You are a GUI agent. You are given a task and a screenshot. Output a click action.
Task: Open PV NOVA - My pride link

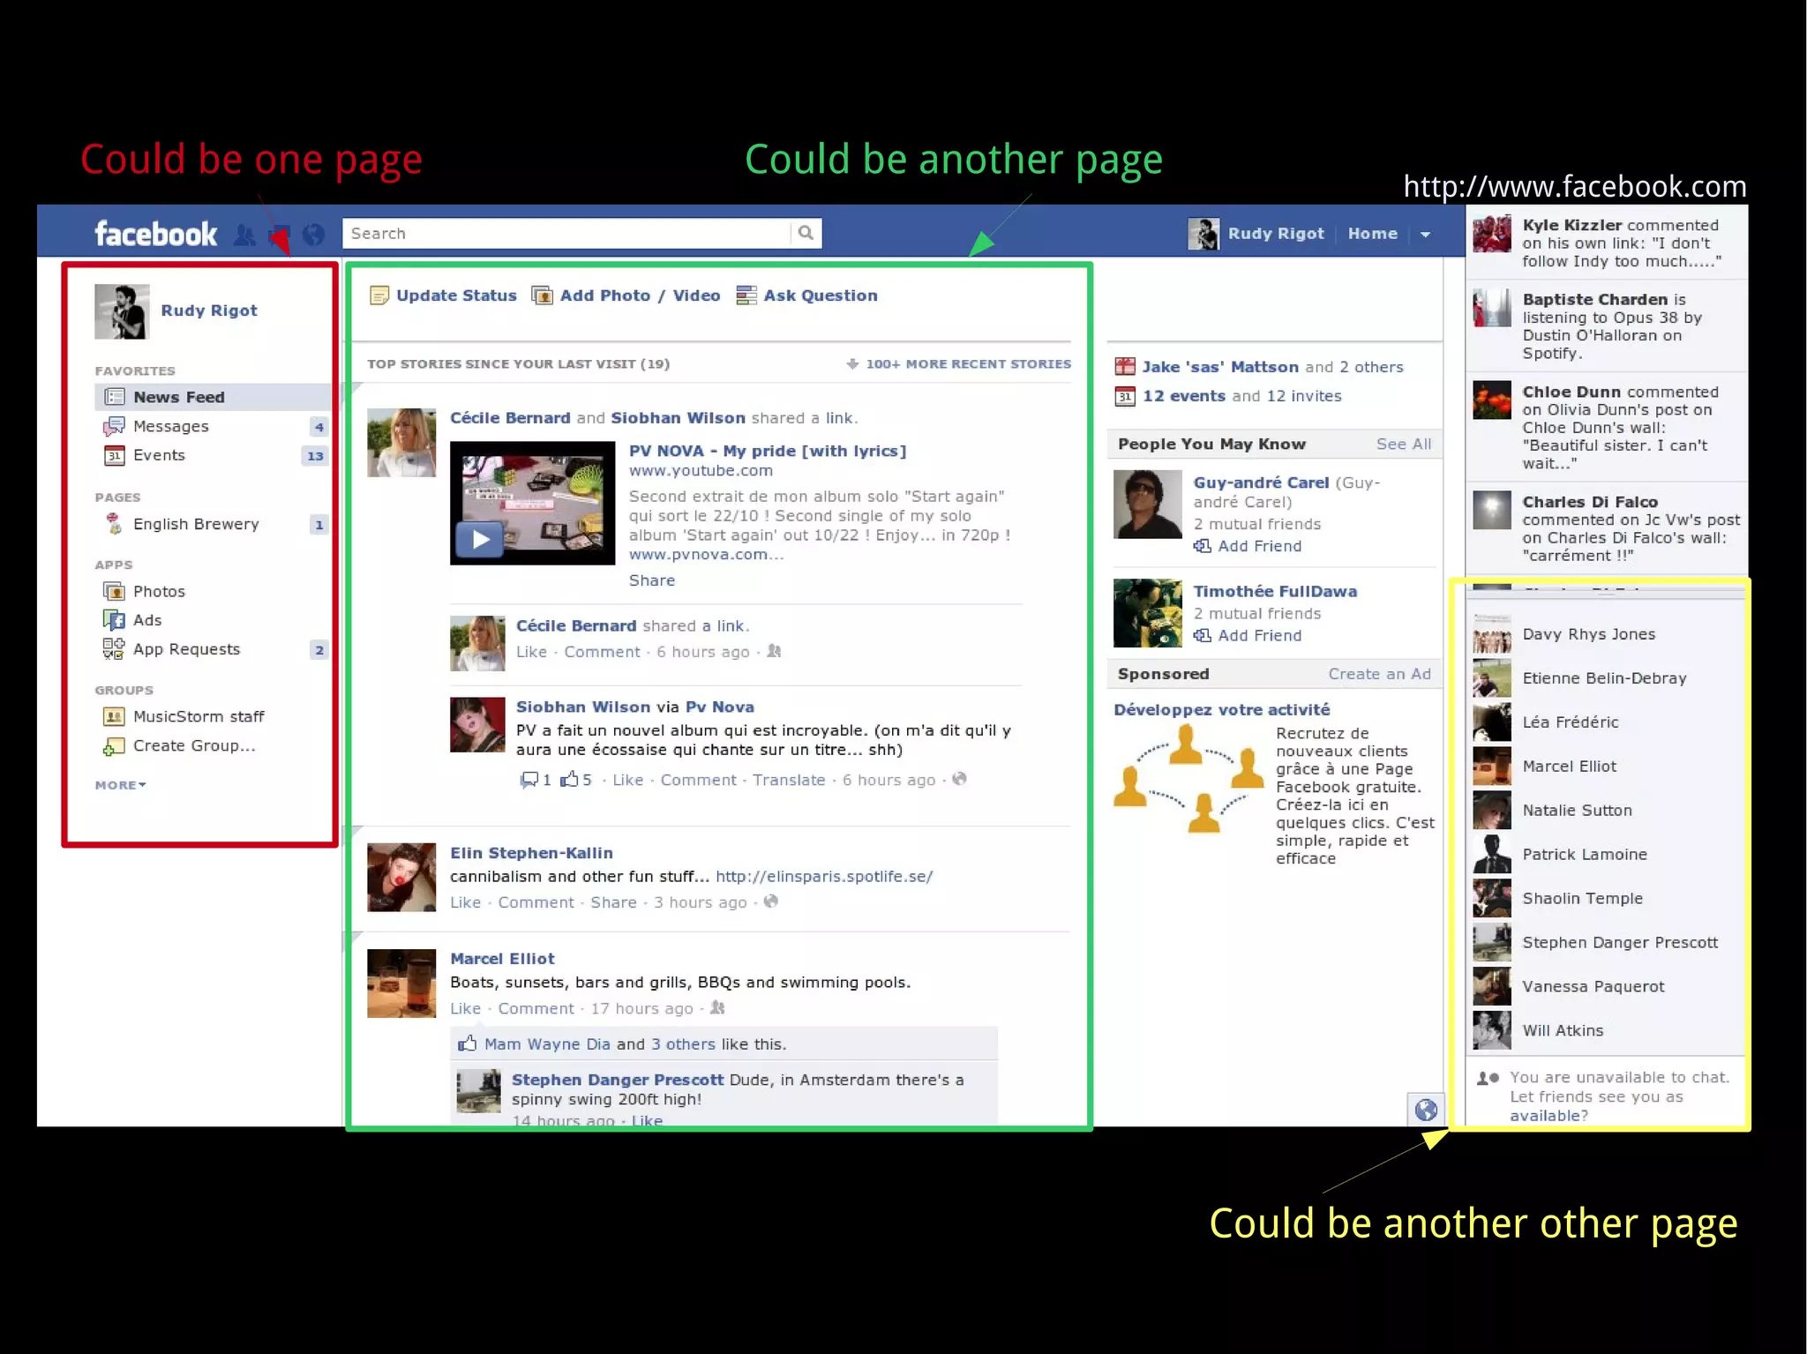pyautogui.click(x=768, y=451)
